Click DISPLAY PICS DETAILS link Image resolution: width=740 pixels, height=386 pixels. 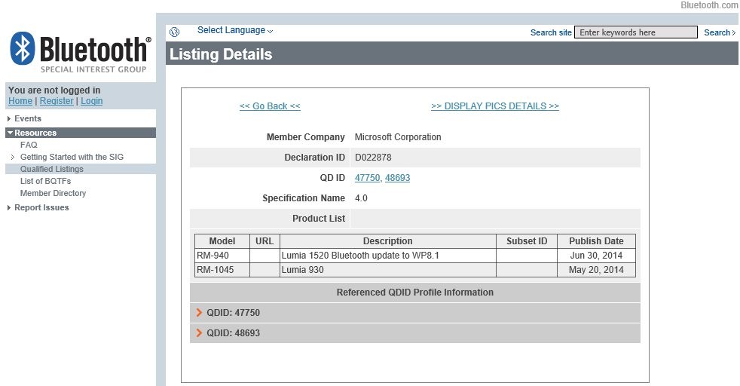point(495,106)
